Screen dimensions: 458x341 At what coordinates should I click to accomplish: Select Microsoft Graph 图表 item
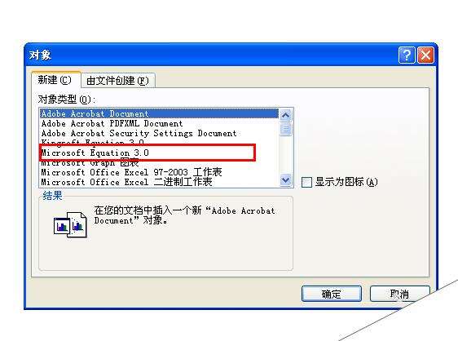point(159,163)
